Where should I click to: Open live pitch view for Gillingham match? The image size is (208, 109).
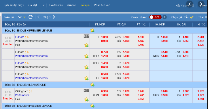[86, 90]
